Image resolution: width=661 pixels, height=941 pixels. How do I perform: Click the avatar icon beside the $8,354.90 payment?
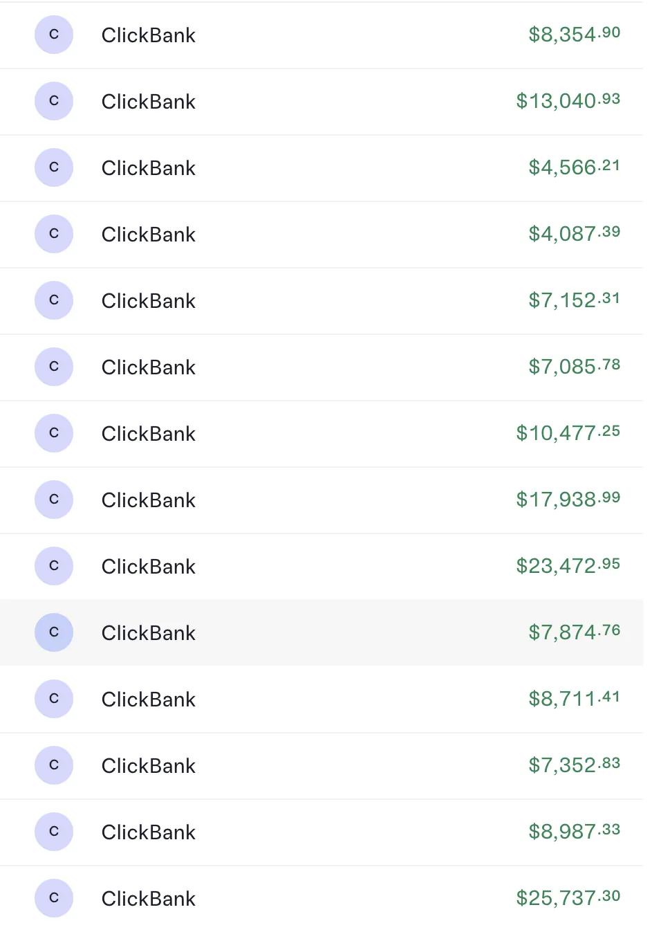pos(54,35)
